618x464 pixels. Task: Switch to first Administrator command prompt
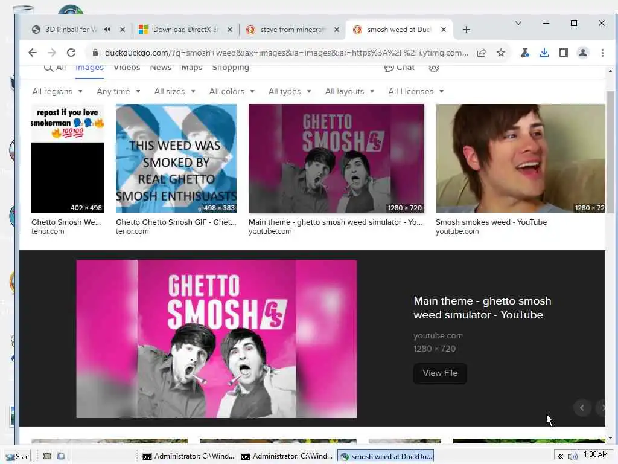click(188, 457)
